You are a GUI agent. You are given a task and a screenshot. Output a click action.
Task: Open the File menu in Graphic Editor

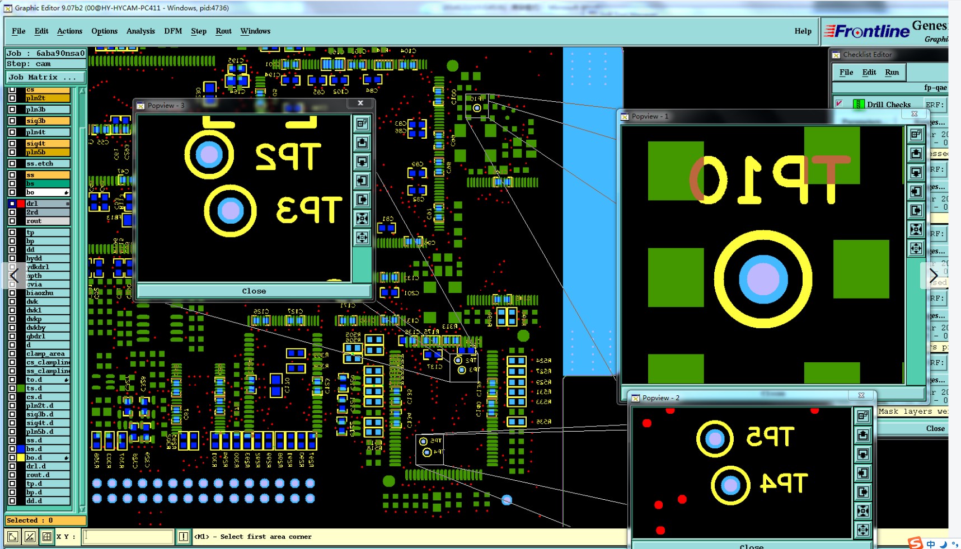click(18, 31)
